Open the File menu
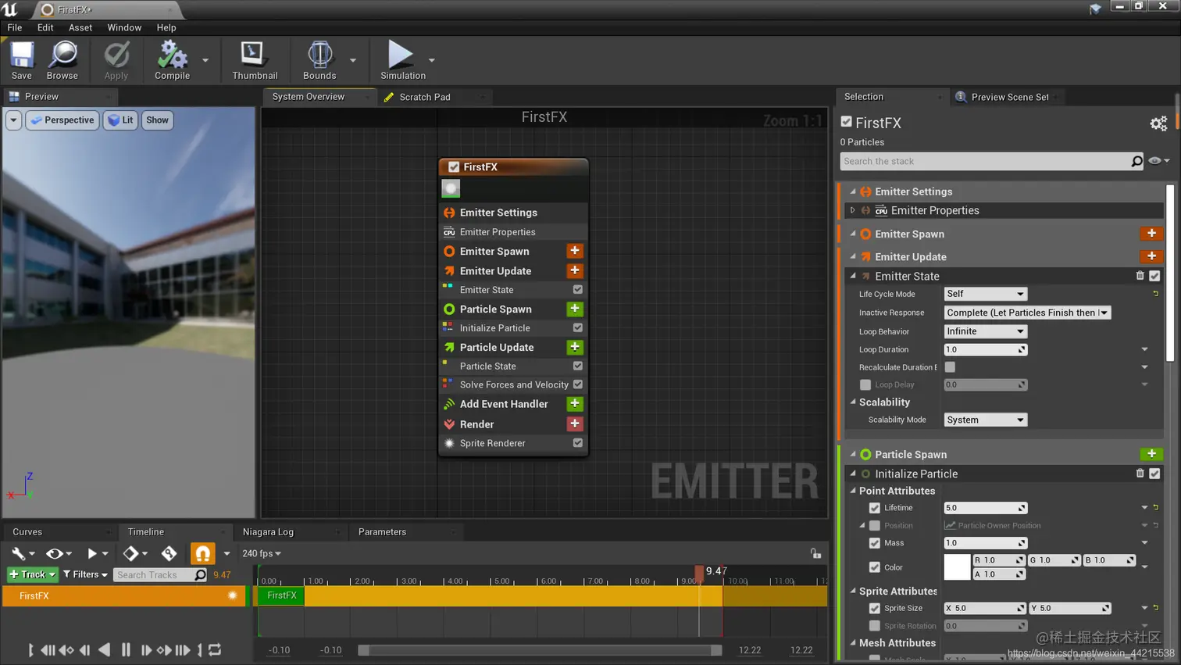 pyautogui.click(x=15, y=27)
